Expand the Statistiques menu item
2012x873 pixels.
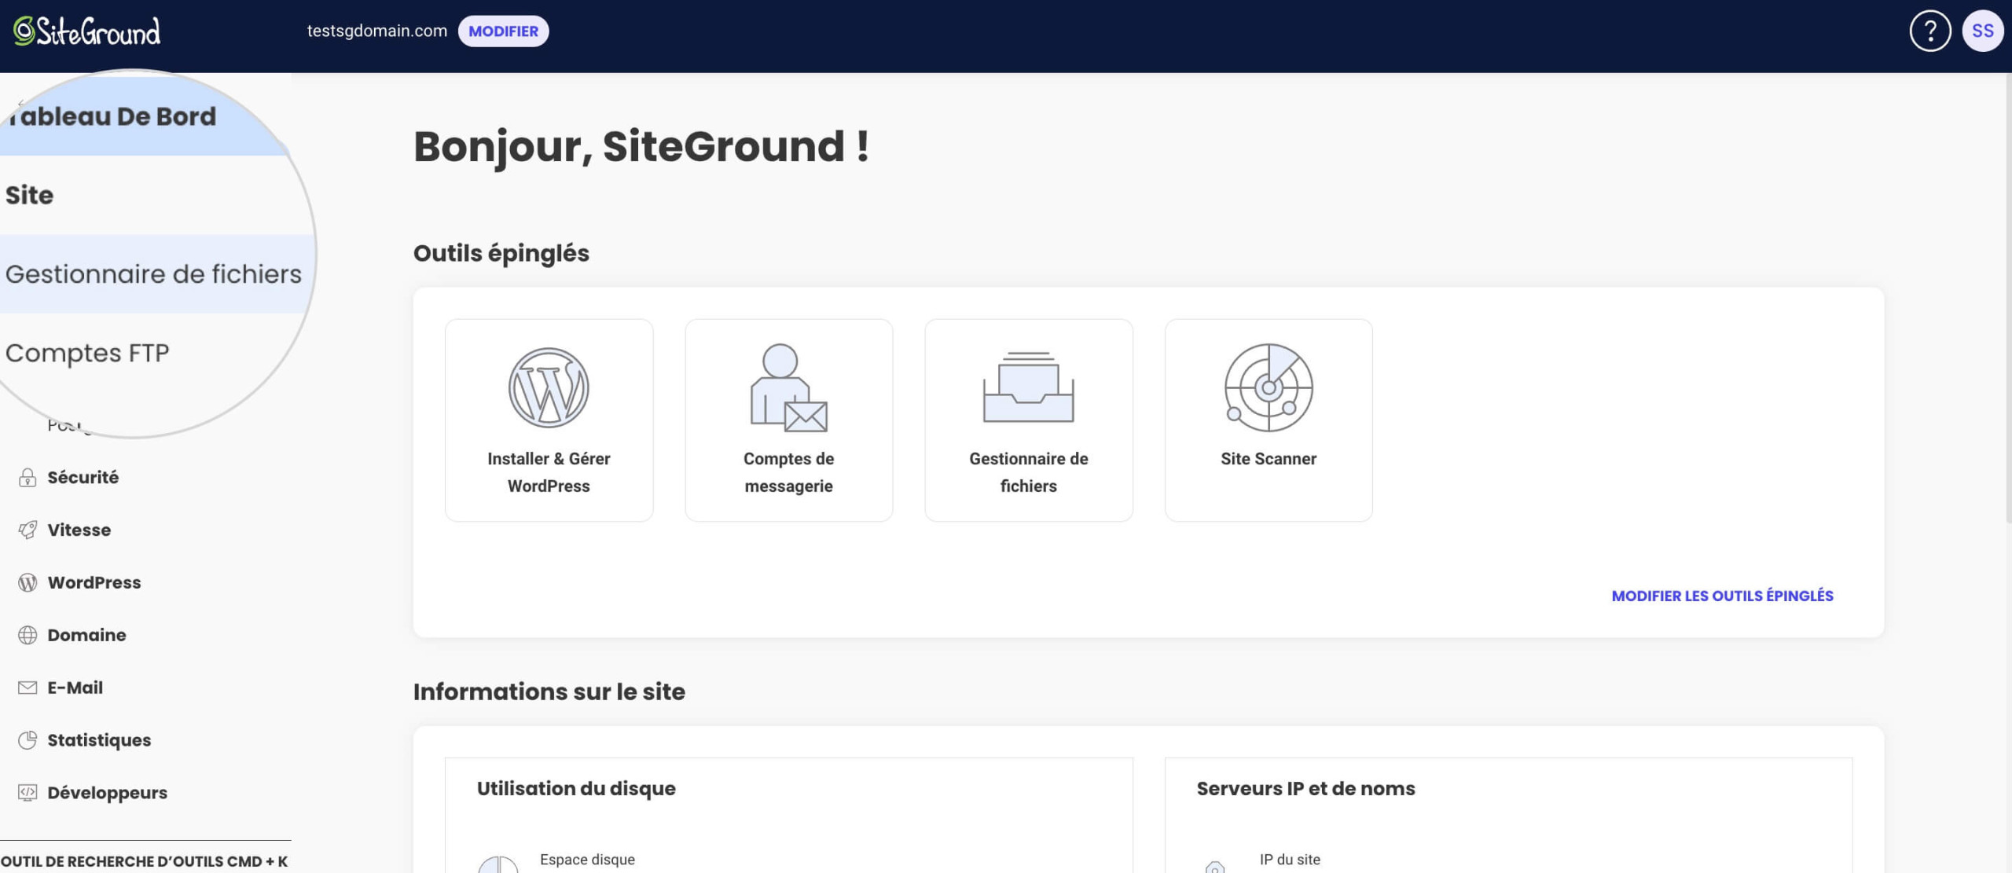[x=99, y=740]
